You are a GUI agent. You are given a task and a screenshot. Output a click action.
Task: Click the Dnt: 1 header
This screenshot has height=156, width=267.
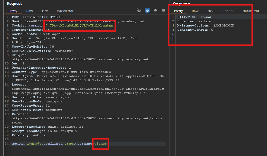coord(18,64)
